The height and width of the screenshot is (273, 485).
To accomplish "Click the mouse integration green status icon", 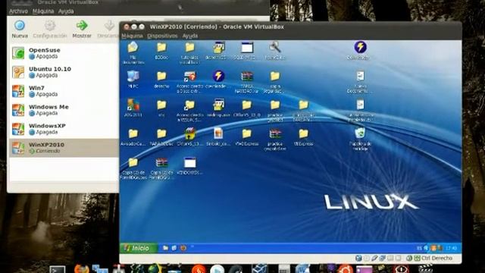I will click(409, 258).
